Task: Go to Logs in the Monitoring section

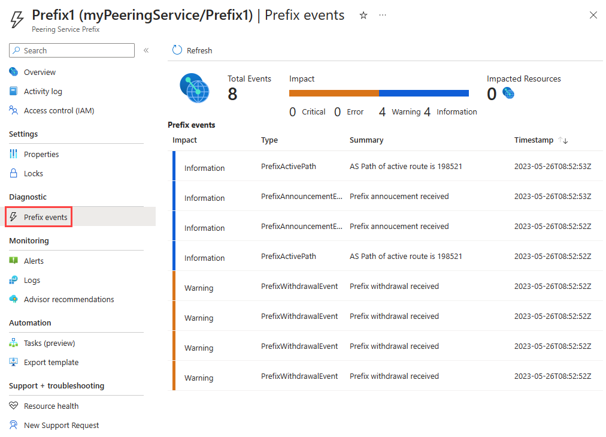Action: tap(32, 280)
